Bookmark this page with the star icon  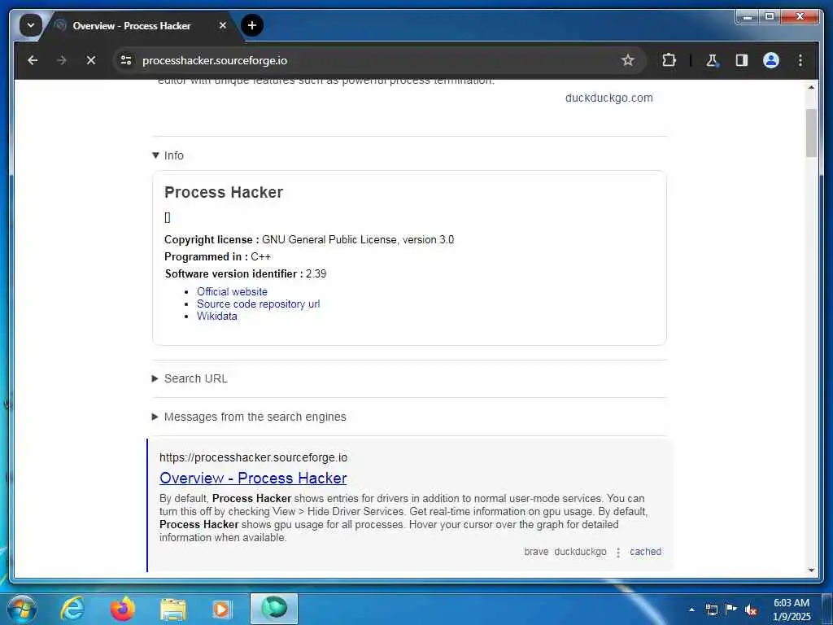[628, 60]
